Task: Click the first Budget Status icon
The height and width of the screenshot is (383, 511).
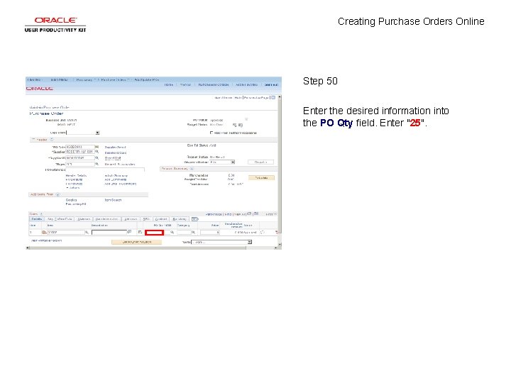Action: (235, 125)
